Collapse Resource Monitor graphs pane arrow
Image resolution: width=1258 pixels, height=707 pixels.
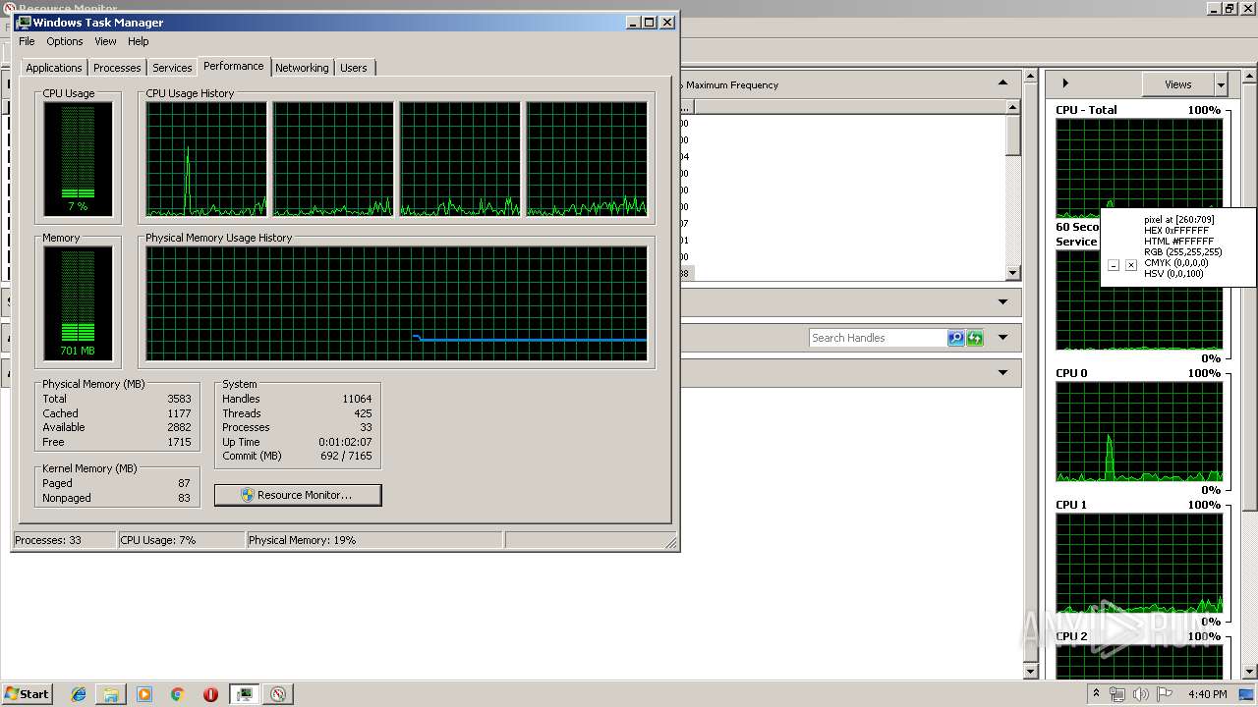[x=1065, y=83]
